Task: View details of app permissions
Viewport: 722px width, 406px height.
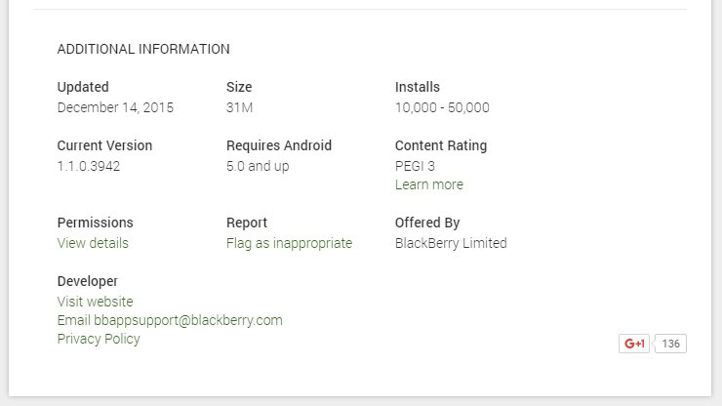Action: pyautogui.click(x=93, y=243)
